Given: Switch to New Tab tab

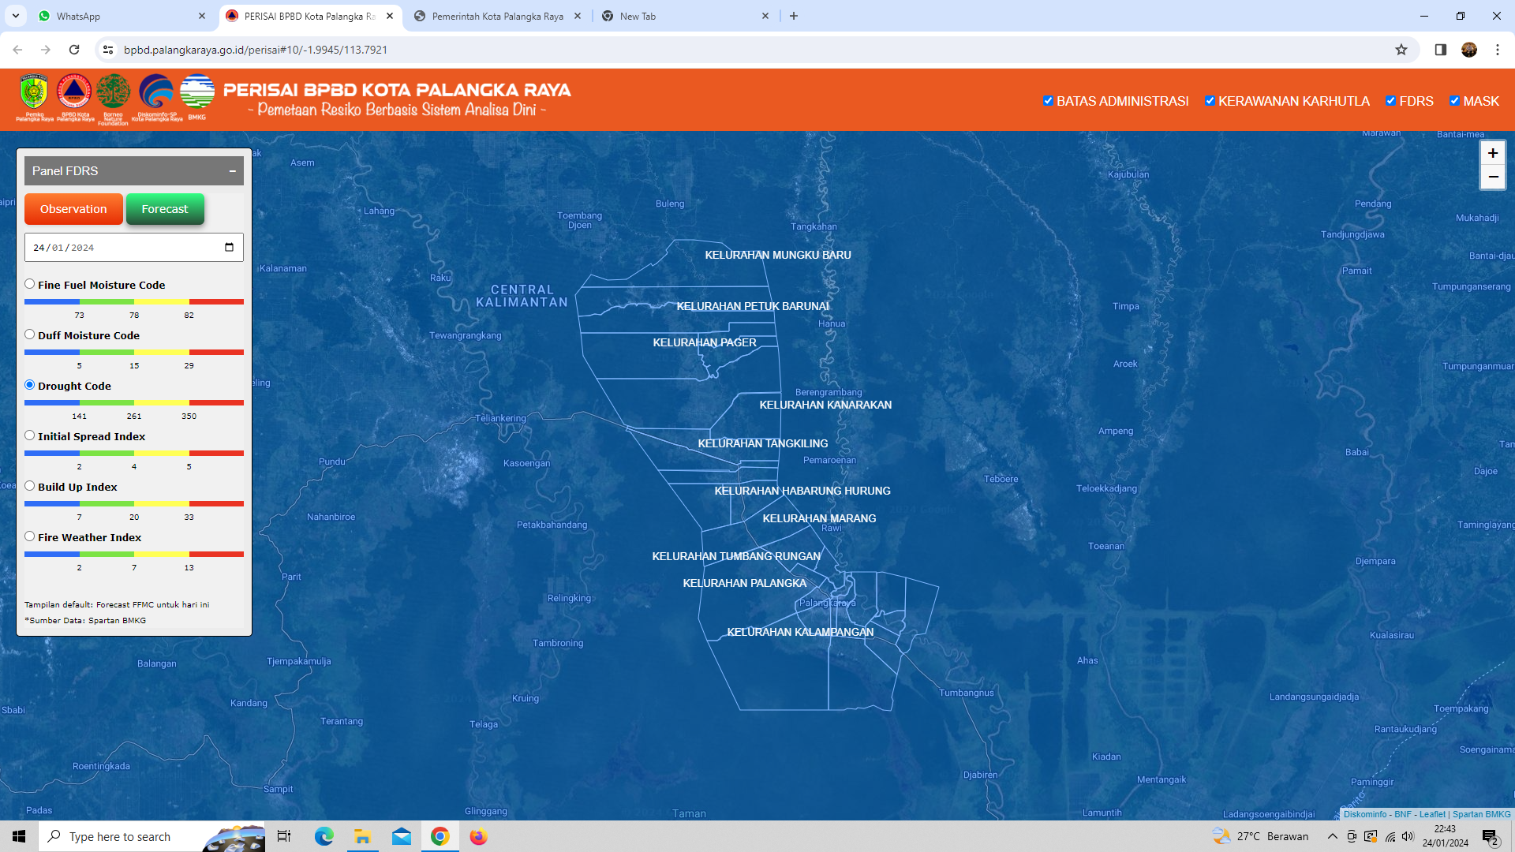Looking at the screenshot, I should pos(685,16).
